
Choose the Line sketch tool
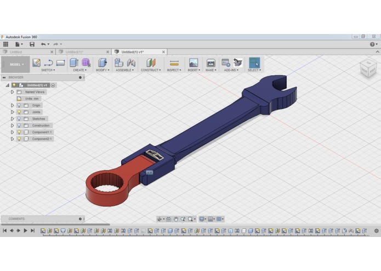tap(48, 63)
